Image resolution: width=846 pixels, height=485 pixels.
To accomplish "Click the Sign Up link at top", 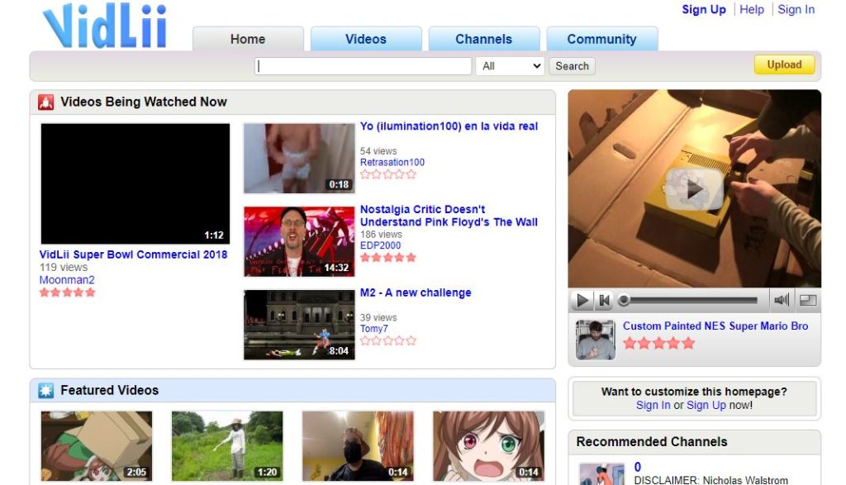I will click(x=704, y=9).
